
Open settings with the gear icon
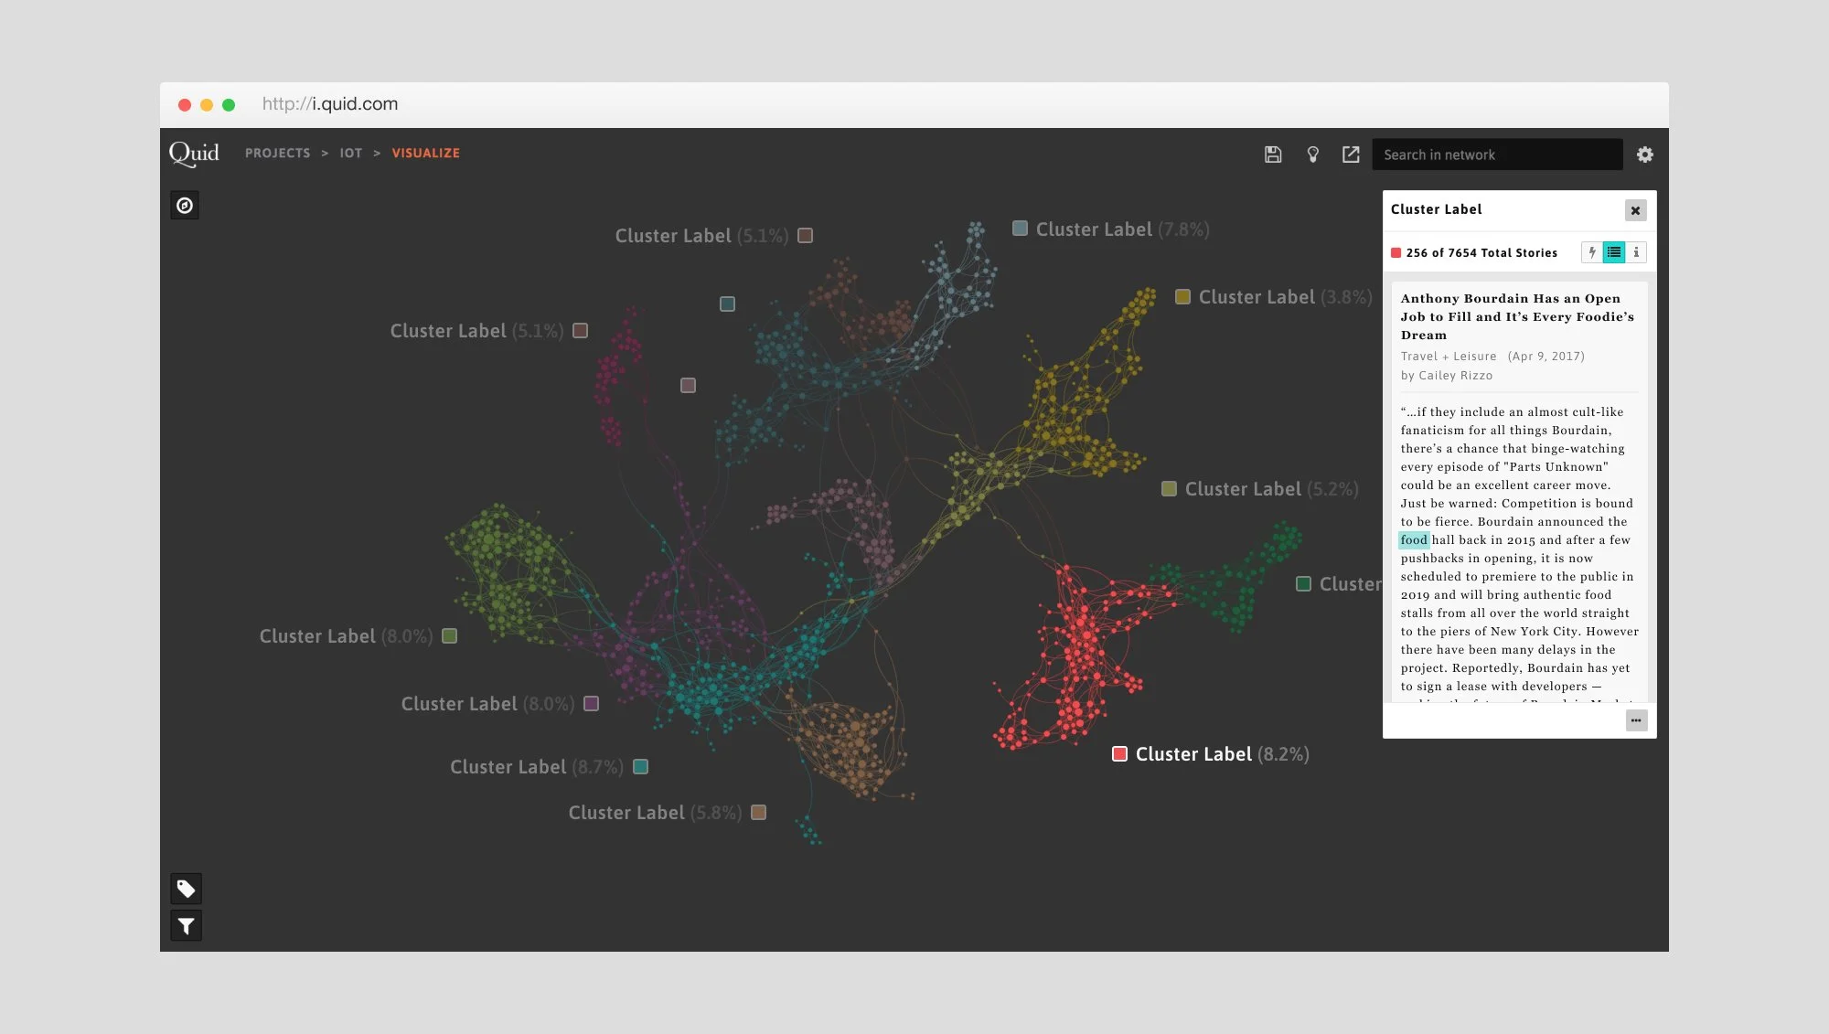click(x=1644, y=155)
